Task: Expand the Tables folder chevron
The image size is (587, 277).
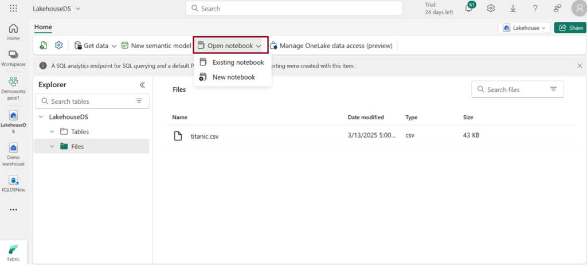Action: [x=52, y=132]
